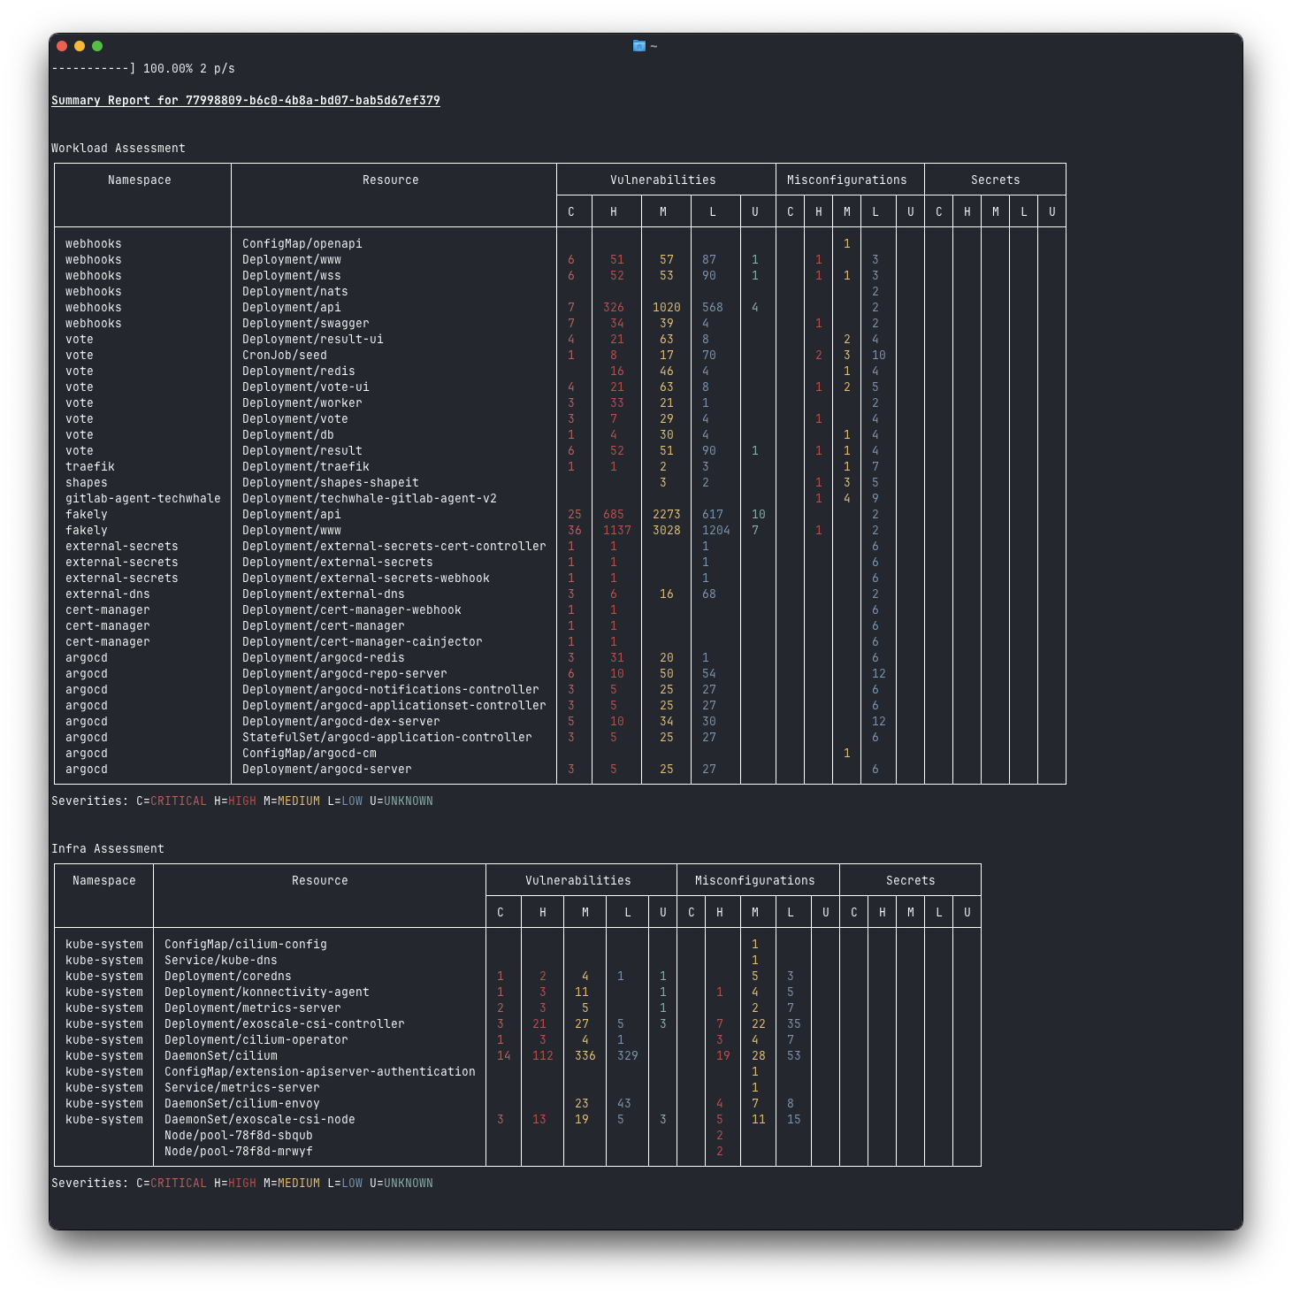Click low vulnerability count '1204'
Screen dimensions: 1292x1295
pyautogui.click(x=716, y=531)
